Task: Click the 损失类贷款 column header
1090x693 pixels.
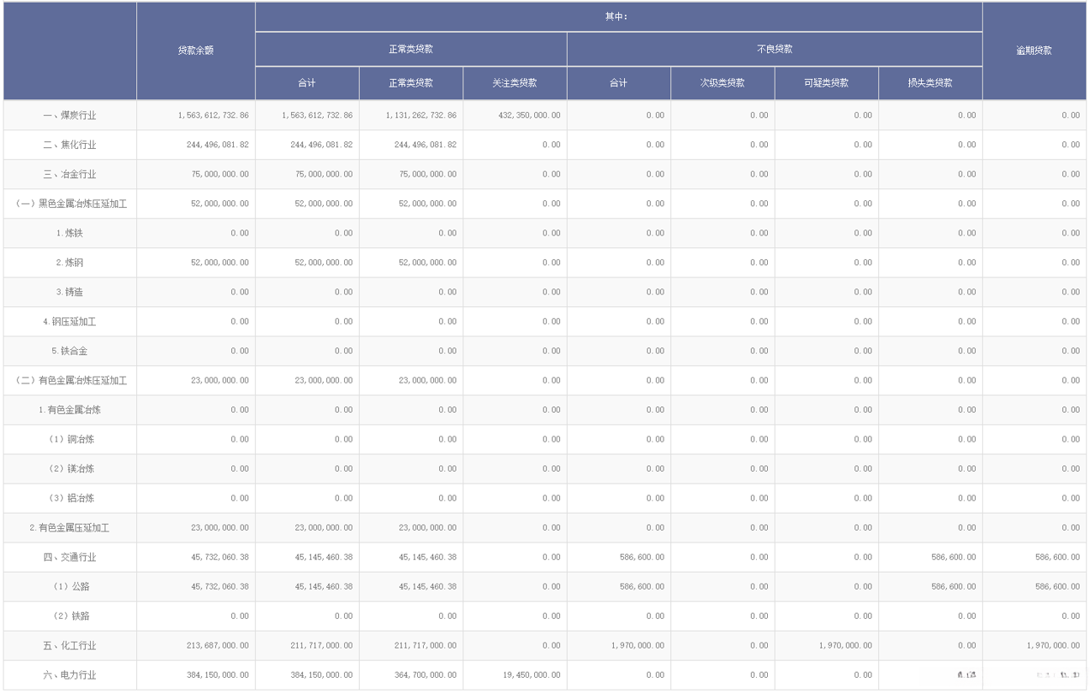Action: click(x=930, y=83)
